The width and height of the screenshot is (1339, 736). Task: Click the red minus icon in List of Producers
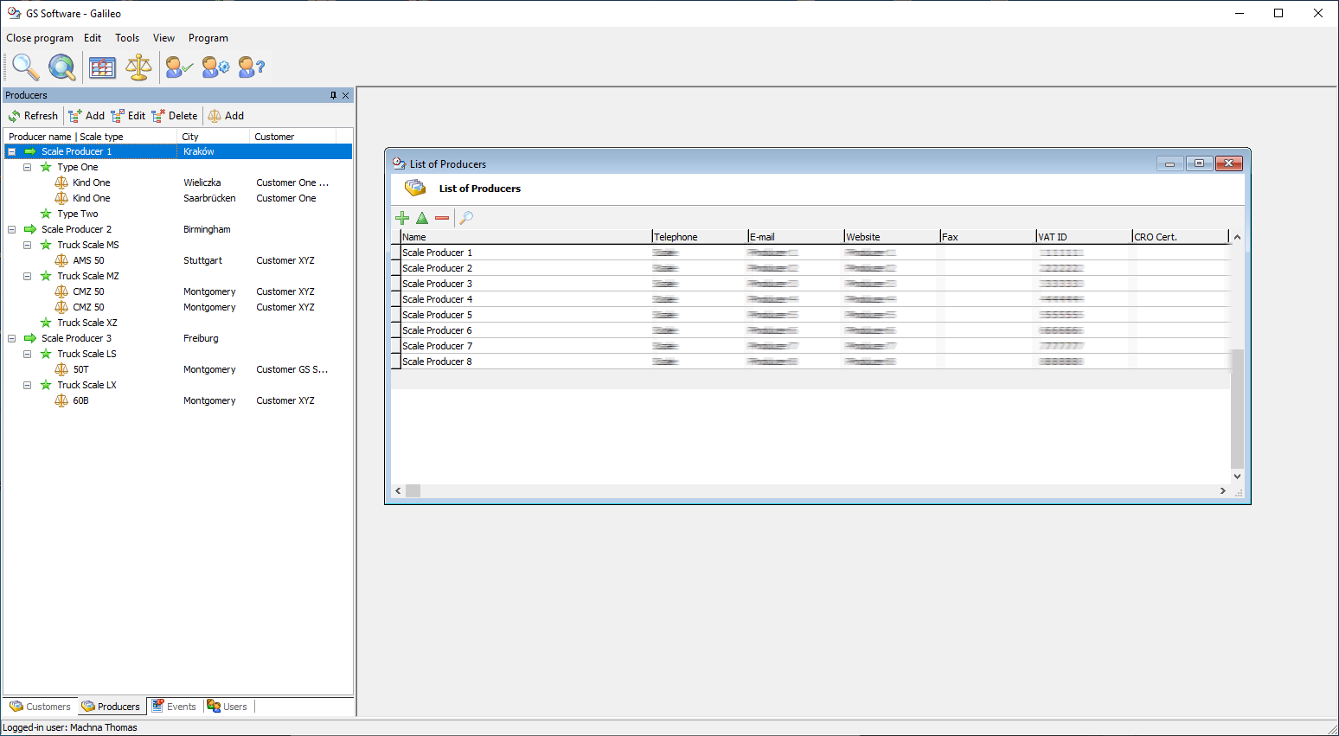442,218
